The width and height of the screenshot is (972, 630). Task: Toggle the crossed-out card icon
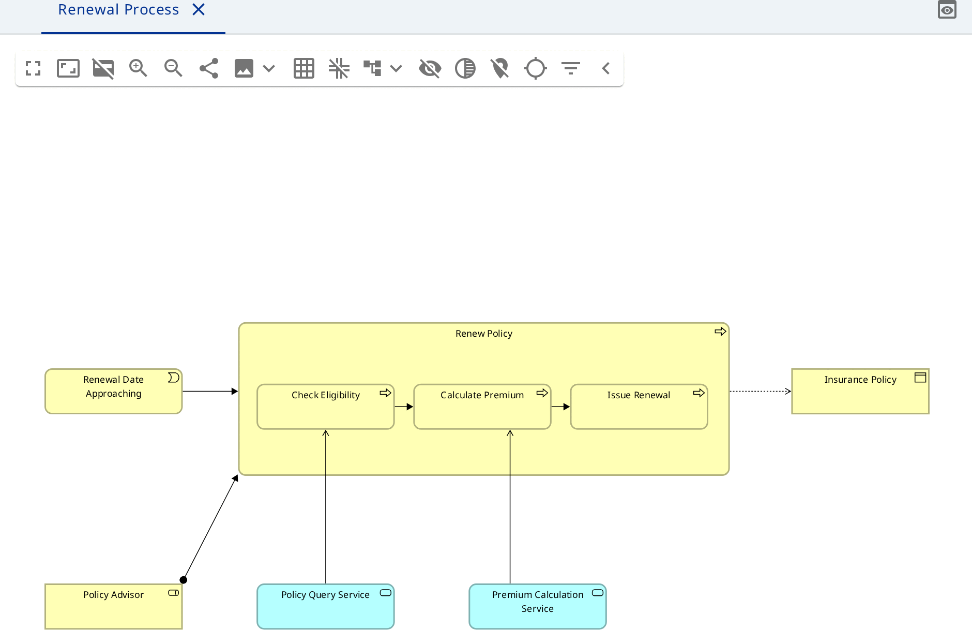pyautogui.click(x=103, y=68)
